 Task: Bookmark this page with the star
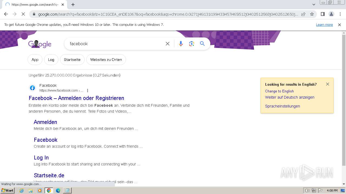(312, 14)
